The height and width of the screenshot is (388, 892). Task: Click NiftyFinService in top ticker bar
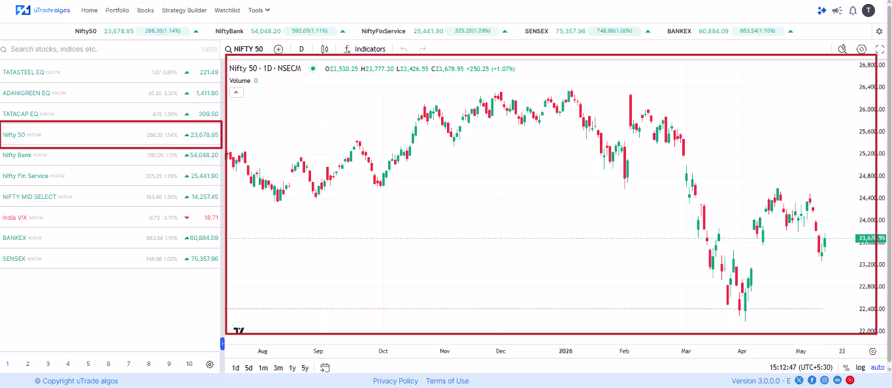(x=383, y=31)
